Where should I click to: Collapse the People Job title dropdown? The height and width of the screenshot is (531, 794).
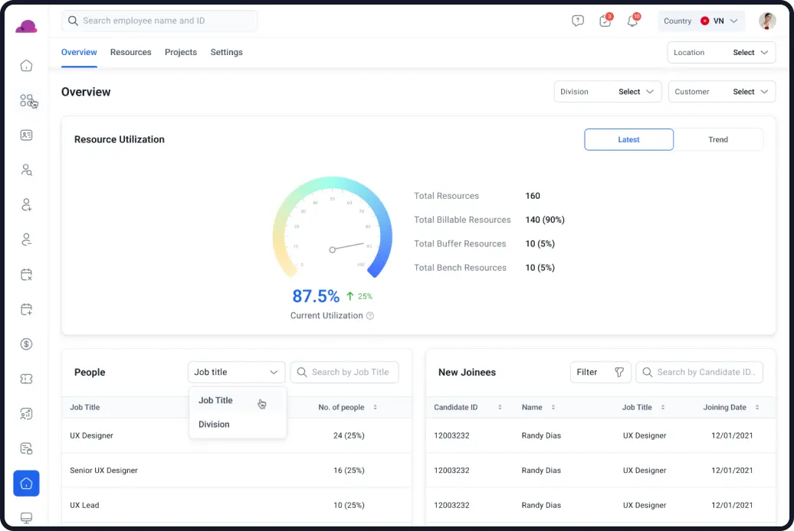237,372
